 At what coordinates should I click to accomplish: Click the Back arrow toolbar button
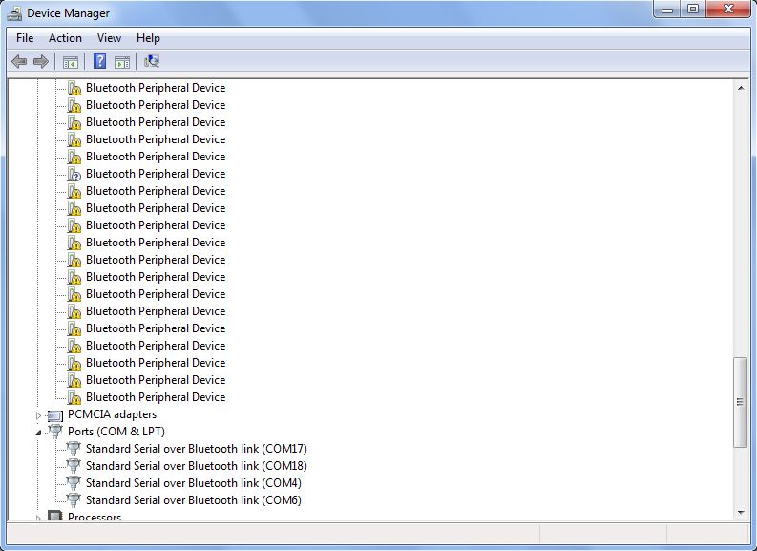coord(19,61)
